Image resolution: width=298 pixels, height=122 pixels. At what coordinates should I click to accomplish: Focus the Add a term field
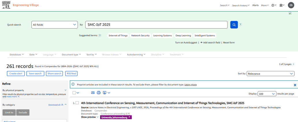[x=35, y=121]
